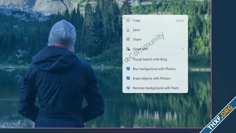This screenshot has height=133, width=236.
Task: Choose Remove background with Paint
Action: coord(155,88)
